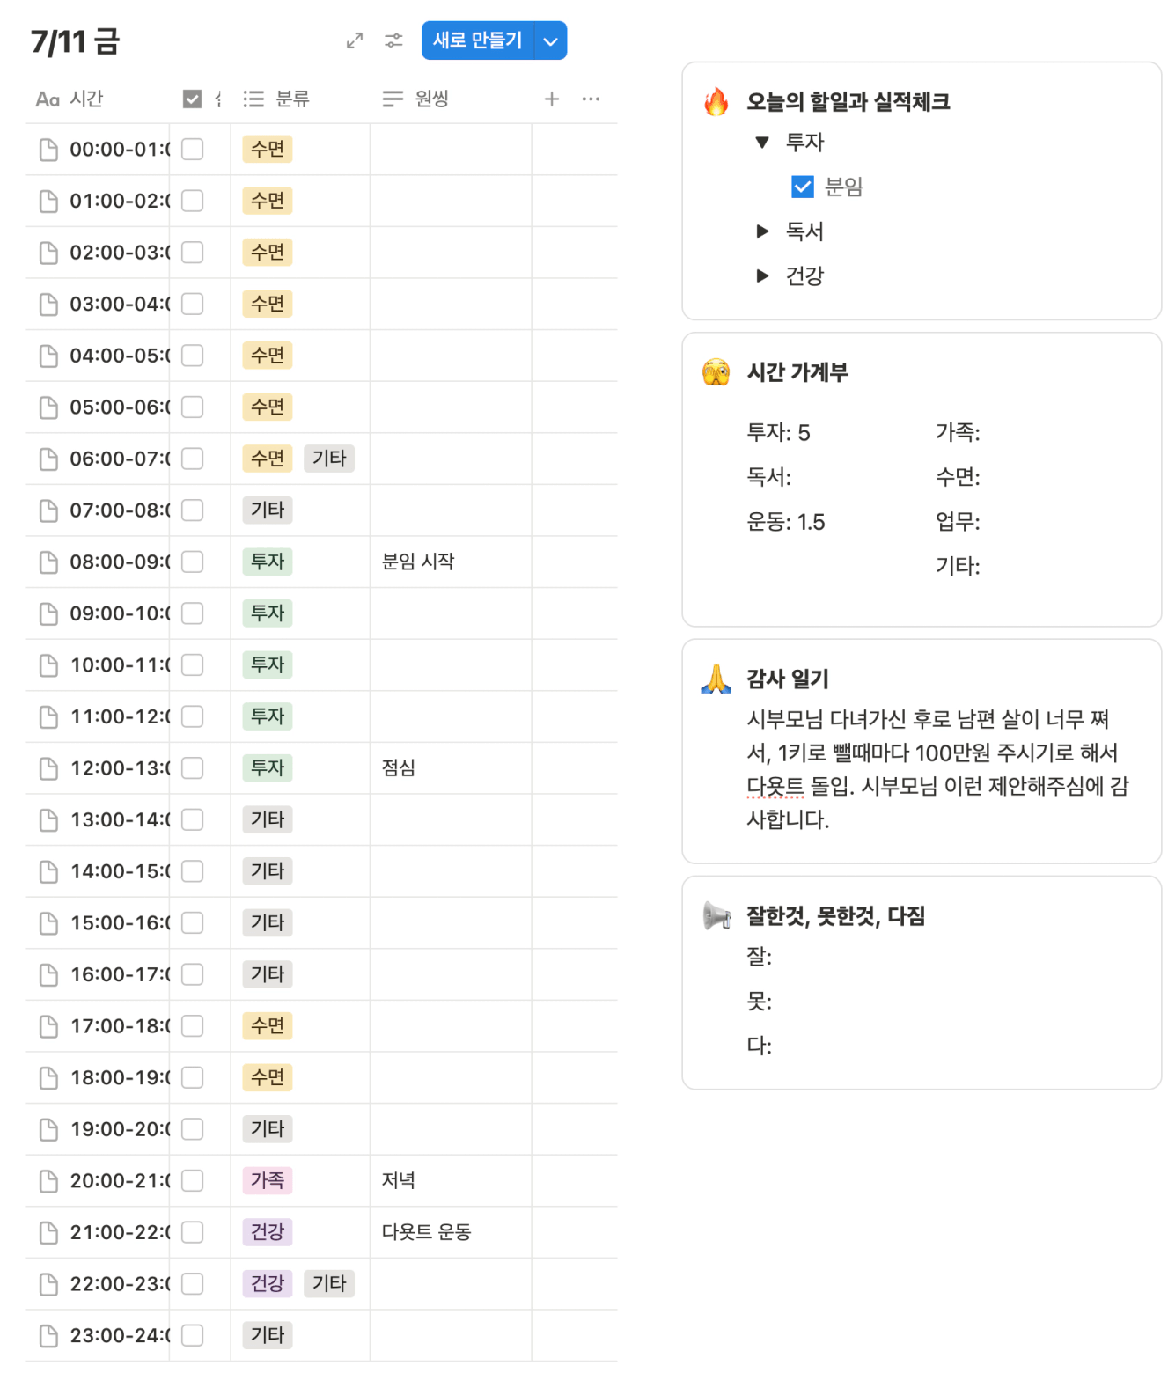Click the 원씽 column header
Screen dimensions: 1168x1373
coord(431,99)
